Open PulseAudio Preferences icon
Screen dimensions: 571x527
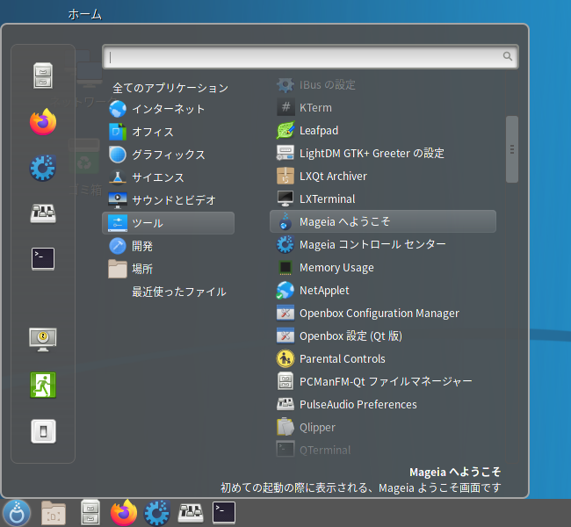(x=285, y=404)
